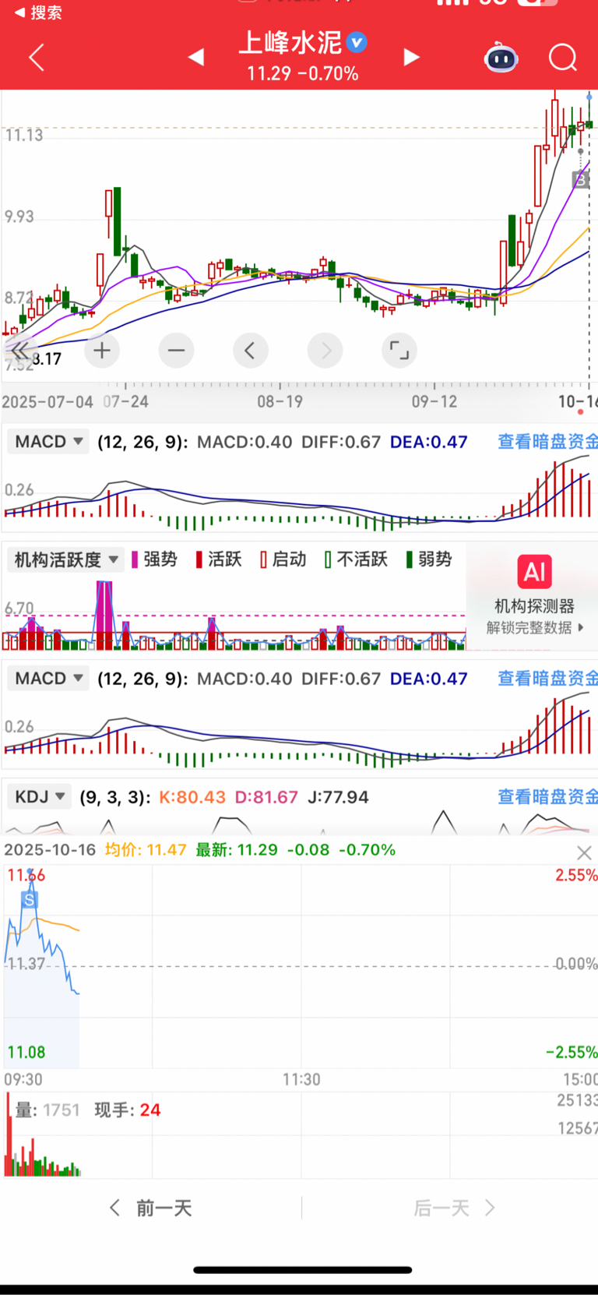Tap KDJ parameters (9, 3, 3)
The image size is (598, 1295).
click(x=116, y=797)
